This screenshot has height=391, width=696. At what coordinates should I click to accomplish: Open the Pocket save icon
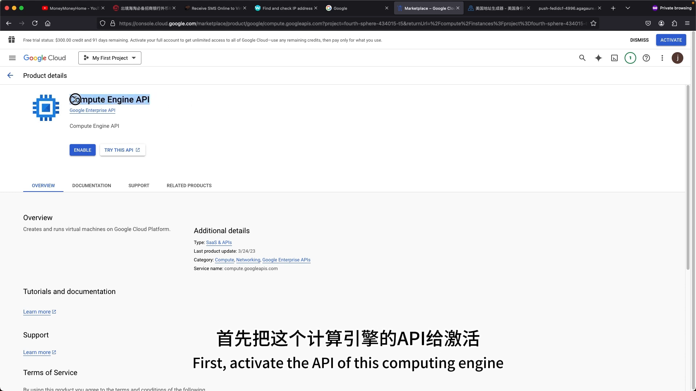tap(648, 23)
